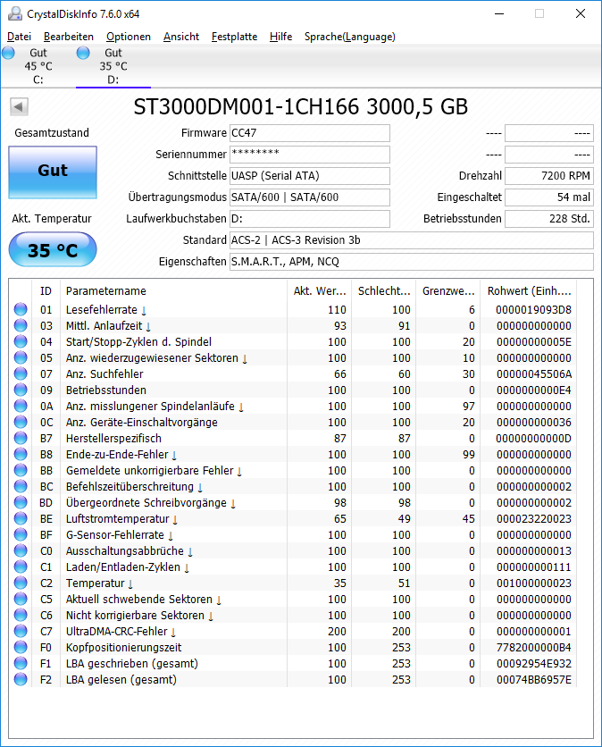Click the Schnittstelle field UASP (Serial ATA)
Viewport: 602px width, 747px height.
310,176
